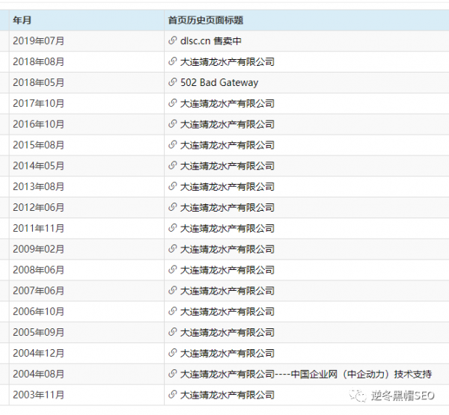The image size is (449, 415).
Task: Open 大连靖龙水产有限公司 title for 2009年02月
Action: click(x=227, y=249)
